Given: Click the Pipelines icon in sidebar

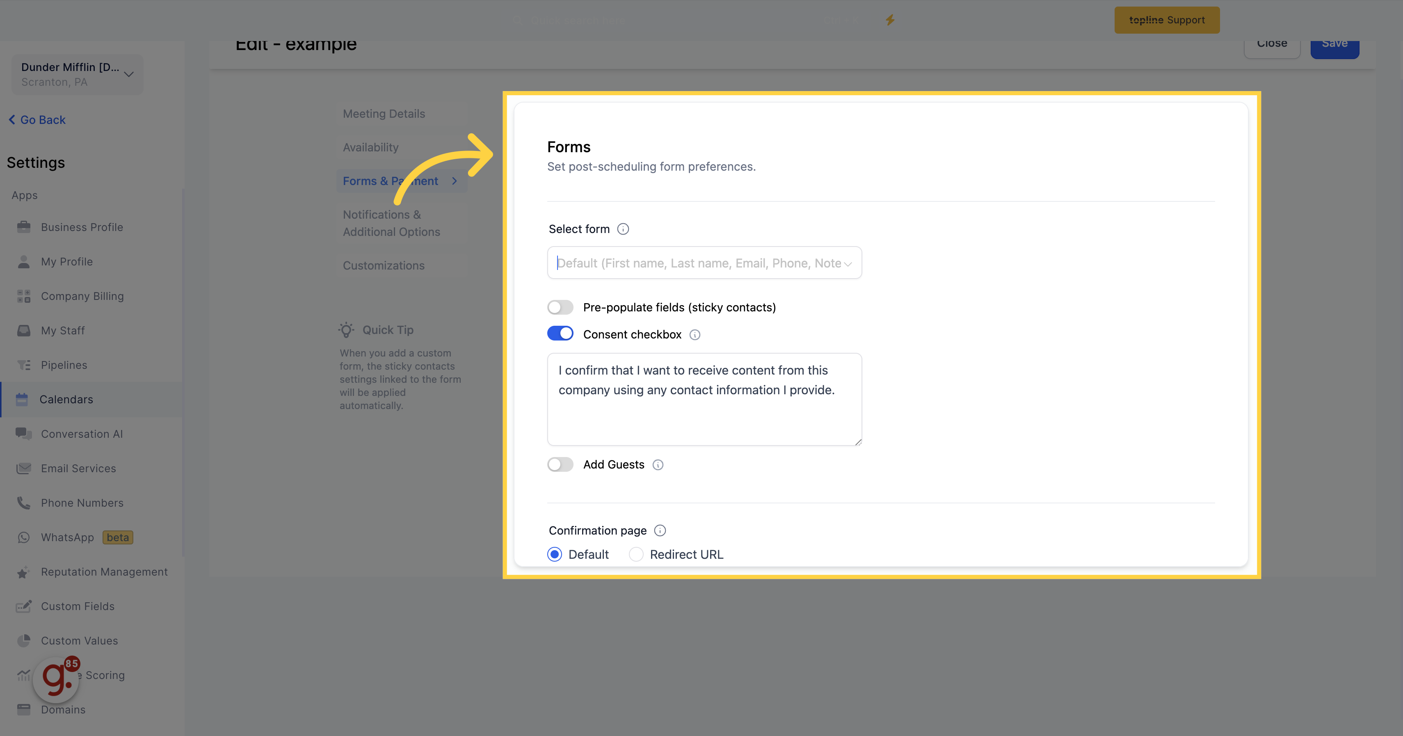Looking at the screenshot, I should [x=25, y=365].
